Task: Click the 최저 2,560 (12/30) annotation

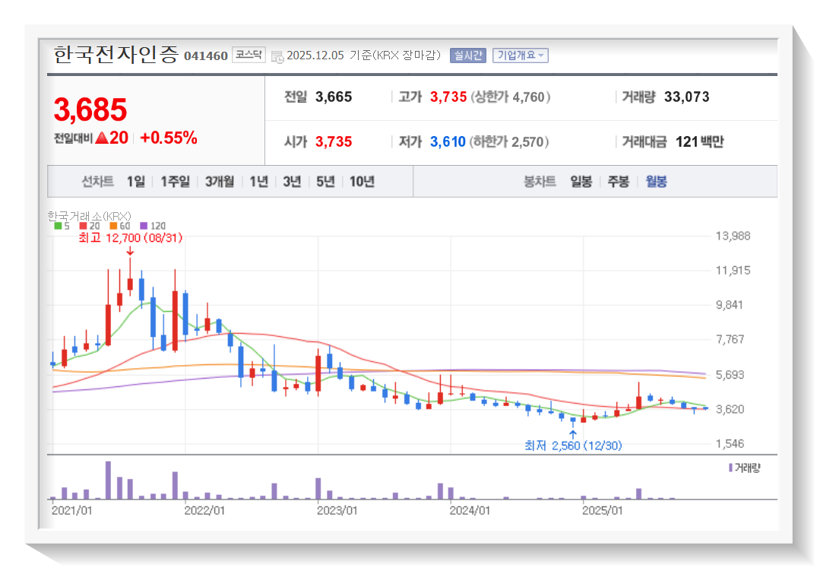Action: [x=573, y=446]
